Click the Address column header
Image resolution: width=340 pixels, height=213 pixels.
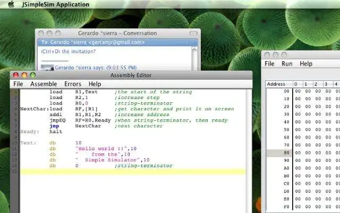click(x=279, y=84)
